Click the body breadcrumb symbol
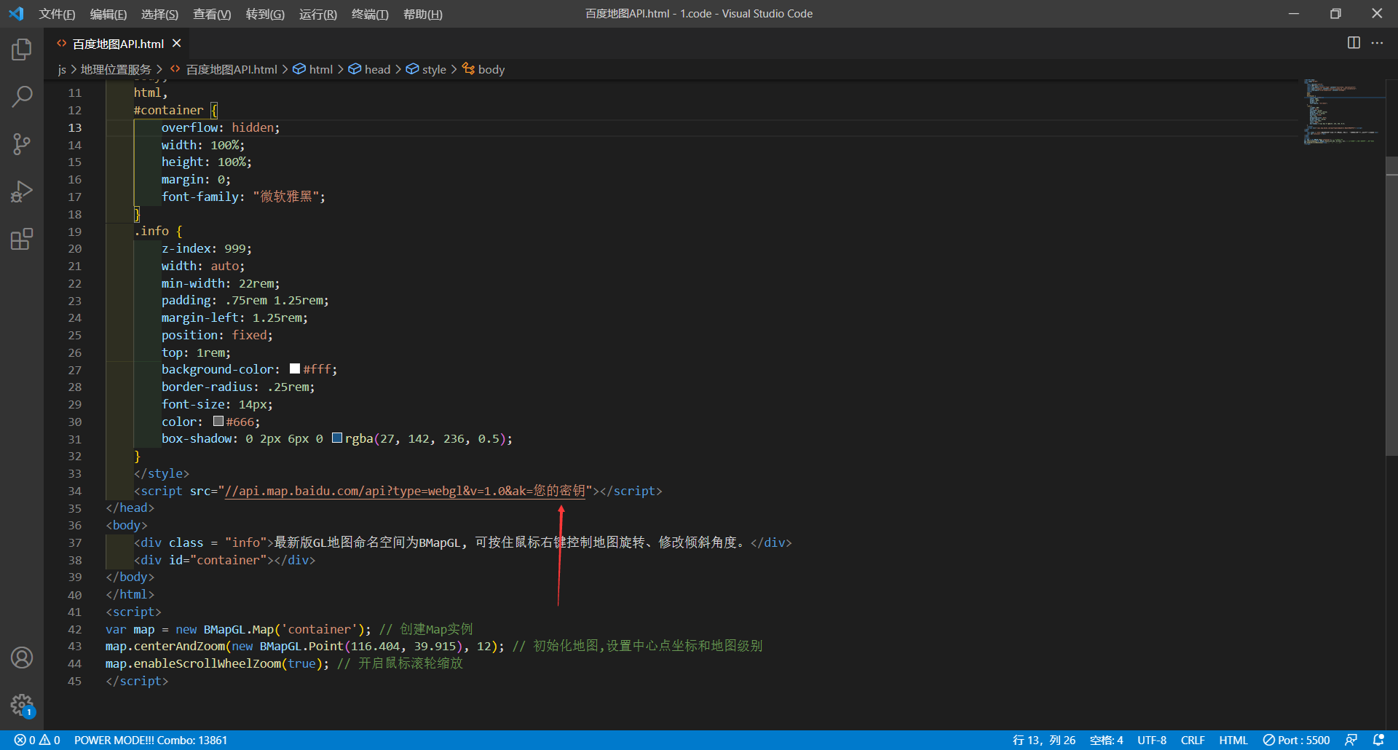1398x750 pixels. coord(483,69)
